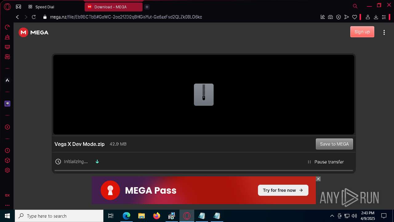Open MEGA page three-dot menu
Screen dimensions: 394x222
[384, 32]
